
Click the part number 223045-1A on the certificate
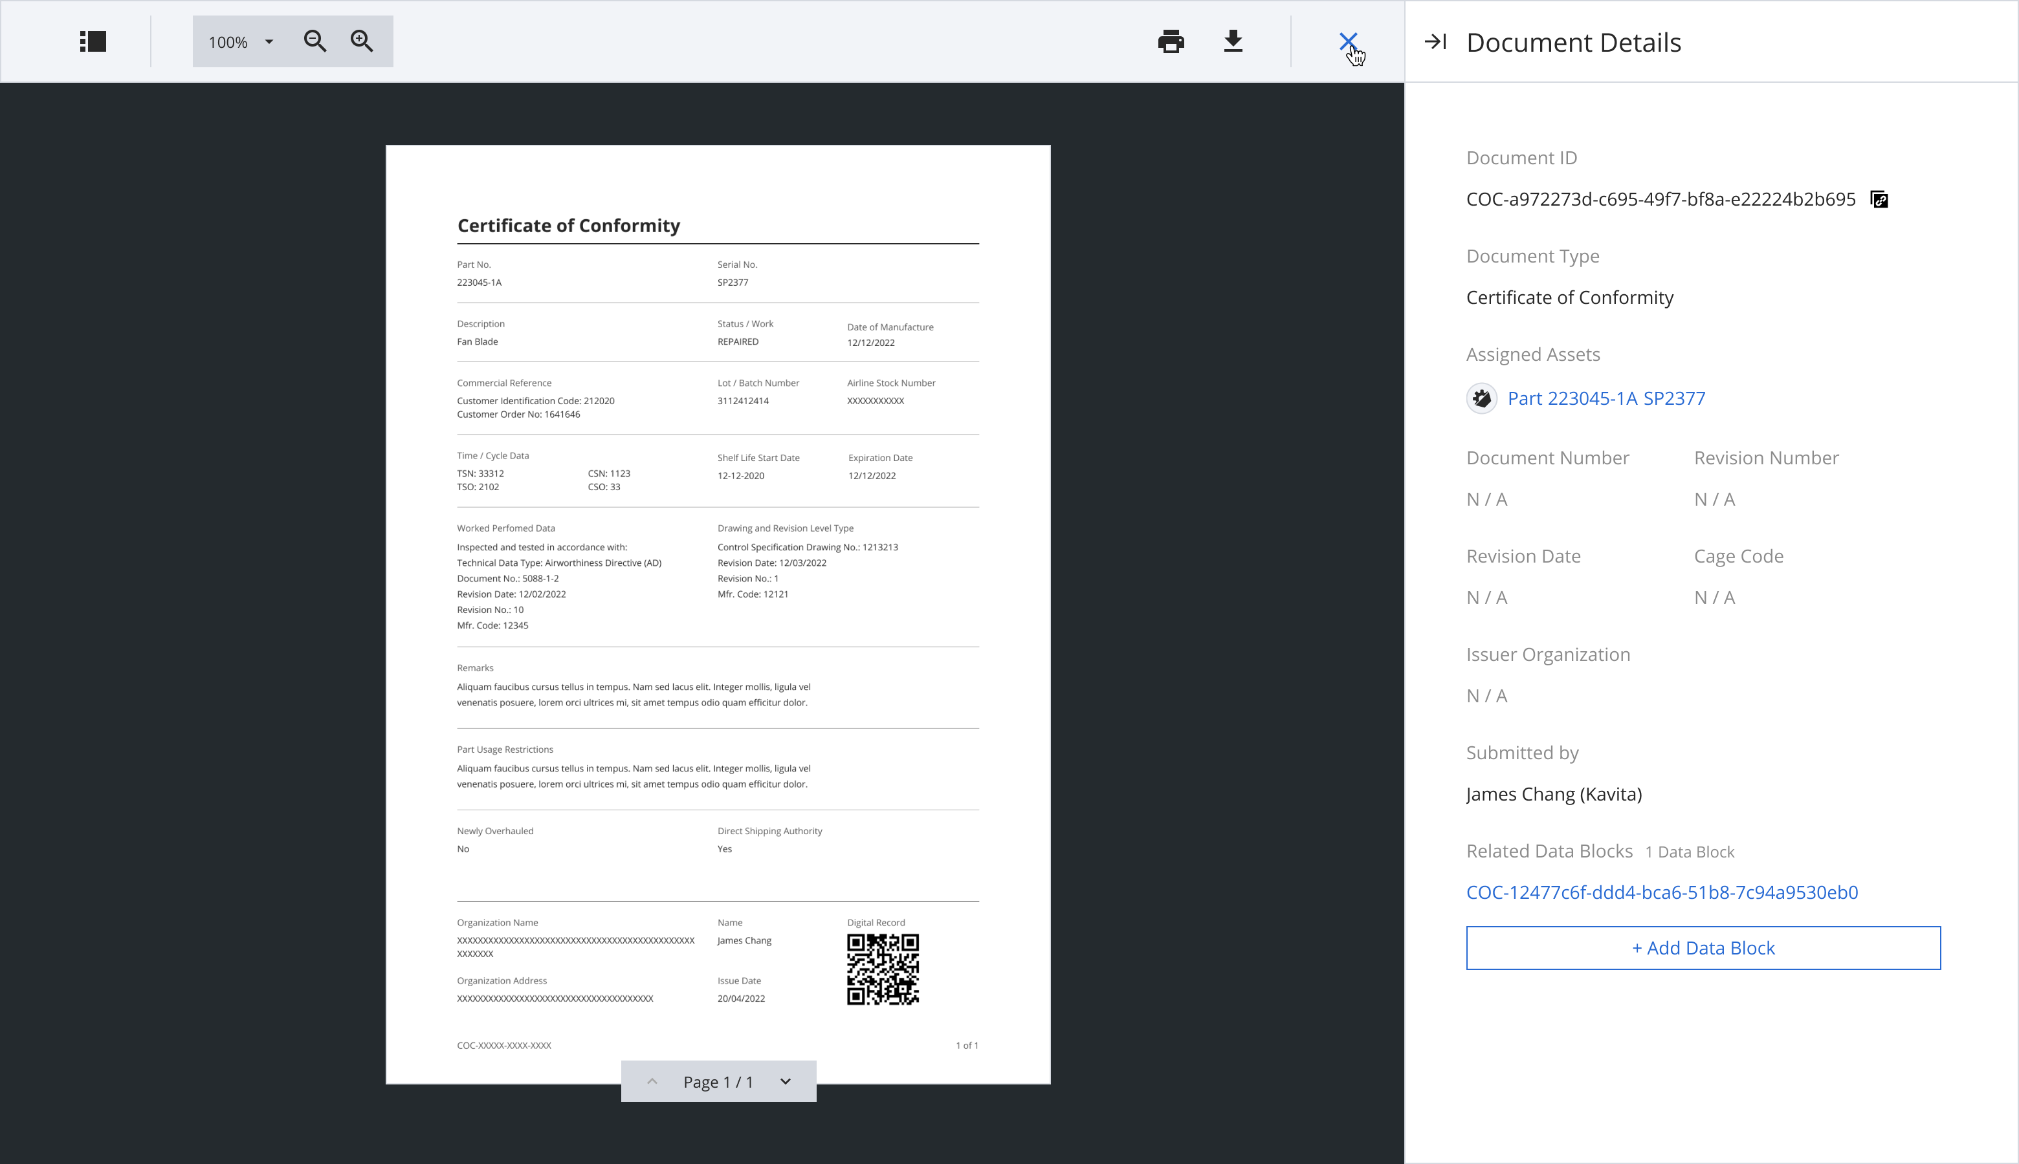[479, 282]
